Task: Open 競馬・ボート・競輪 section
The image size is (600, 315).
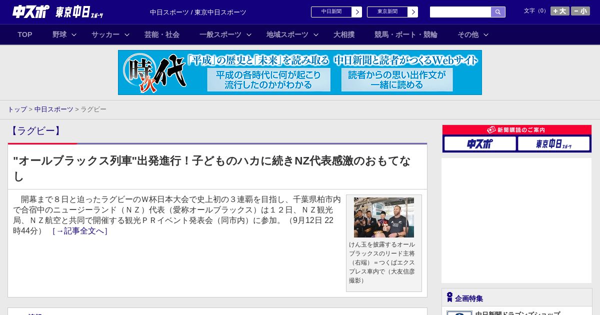Action: [x=406, y=34]
